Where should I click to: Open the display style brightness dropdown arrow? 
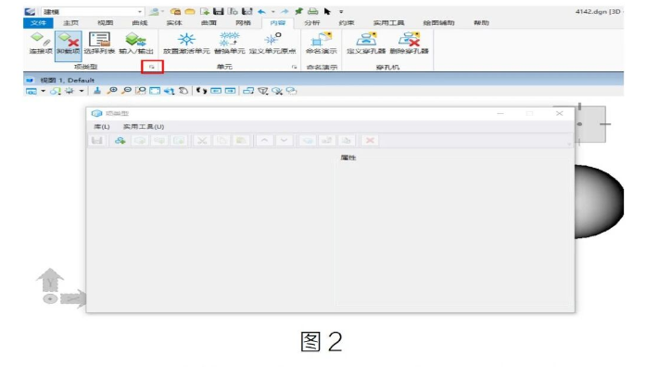point(82,91)
